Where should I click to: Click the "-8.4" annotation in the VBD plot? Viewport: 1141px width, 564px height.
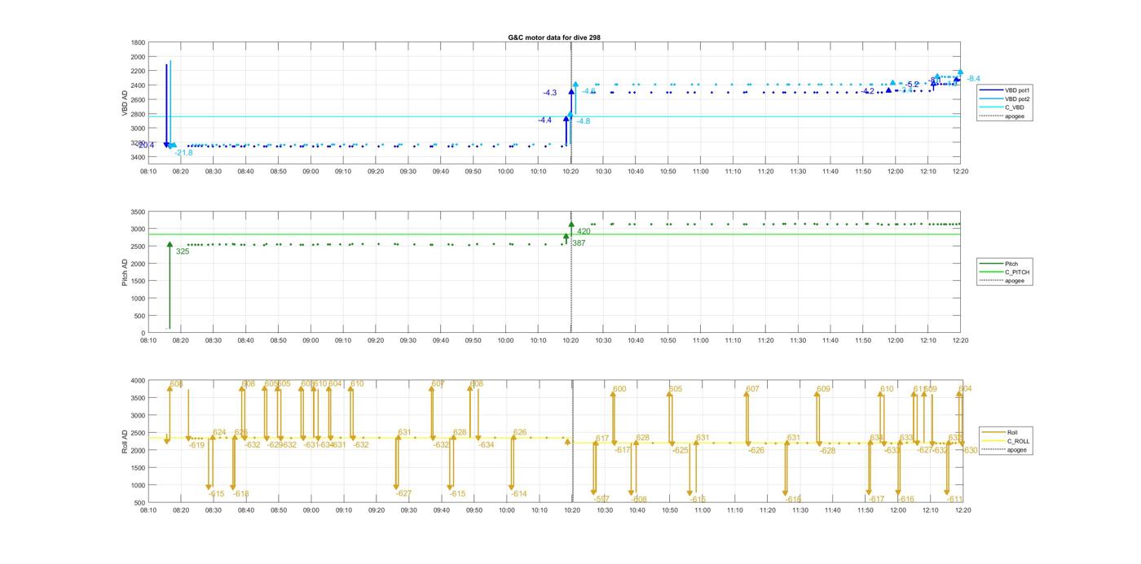[x=973, y=79]
